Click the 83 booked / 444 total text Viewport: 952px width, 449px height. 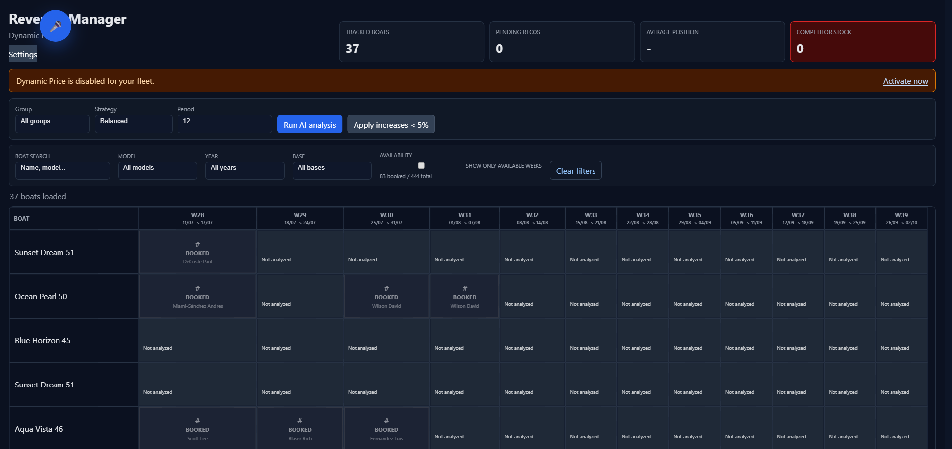(x=406, y=176)
